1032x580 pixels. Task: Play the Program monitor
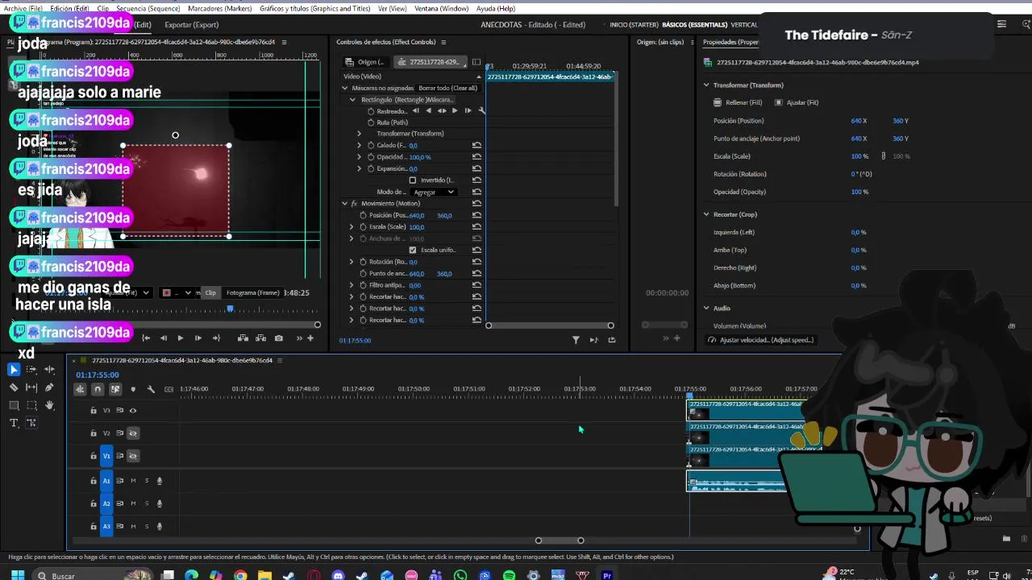180,338
